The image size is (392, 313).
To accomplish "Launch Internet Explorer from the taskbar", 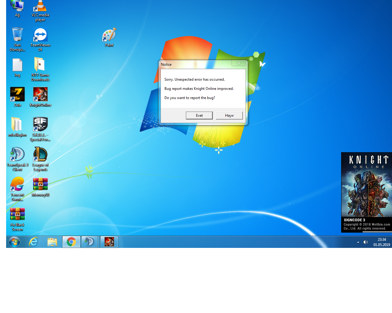I will point(33,242).
